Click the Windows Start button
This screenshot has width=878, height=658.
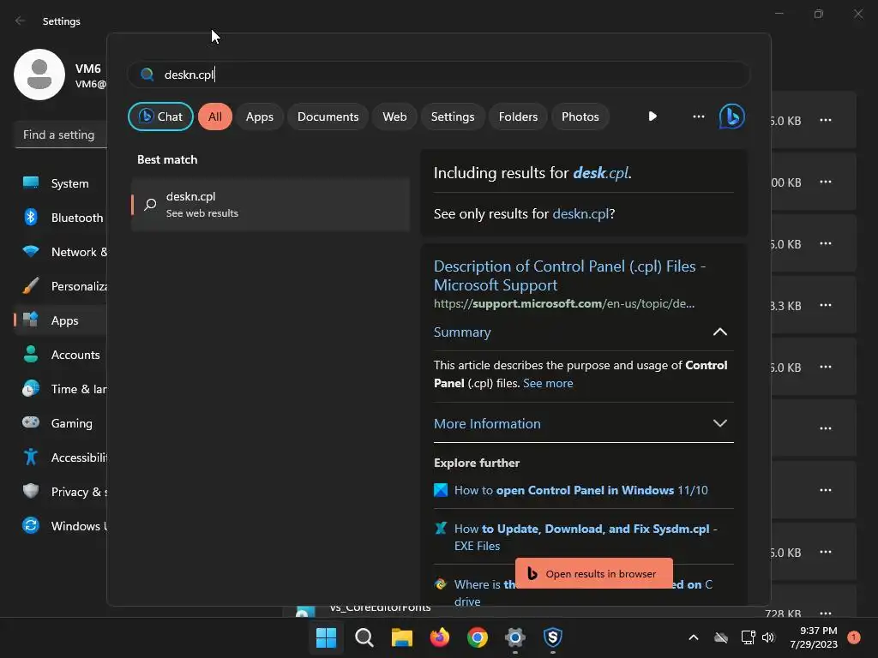[326, 637]
